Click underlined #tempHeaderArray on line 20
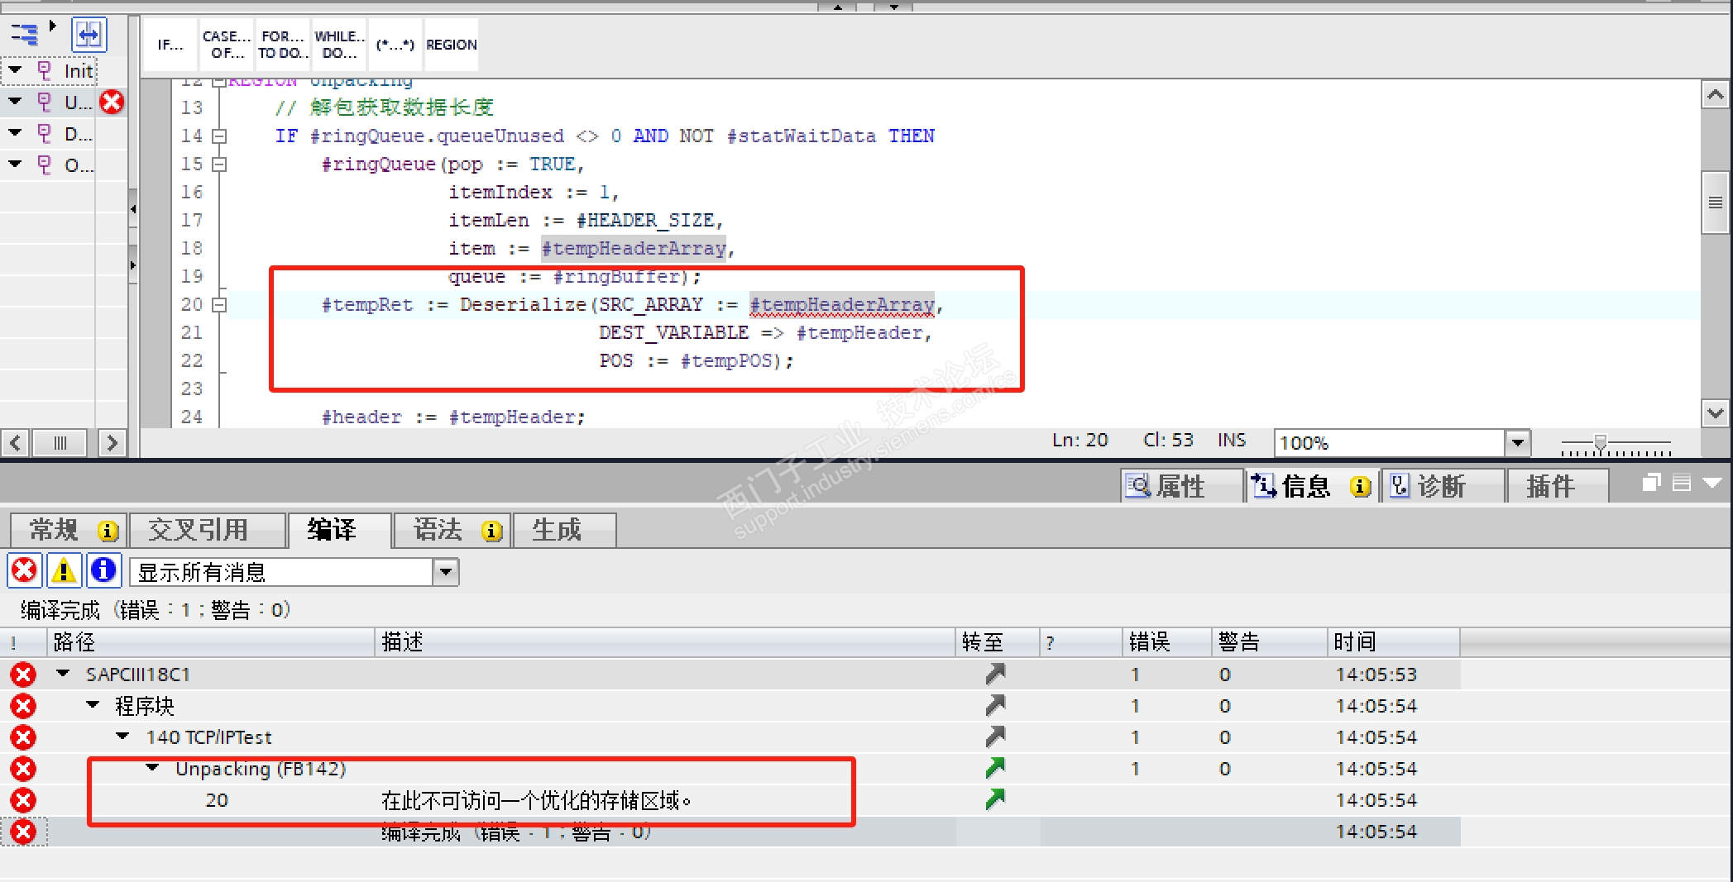Screen dimensions: 1733x882 pos(842,305)
